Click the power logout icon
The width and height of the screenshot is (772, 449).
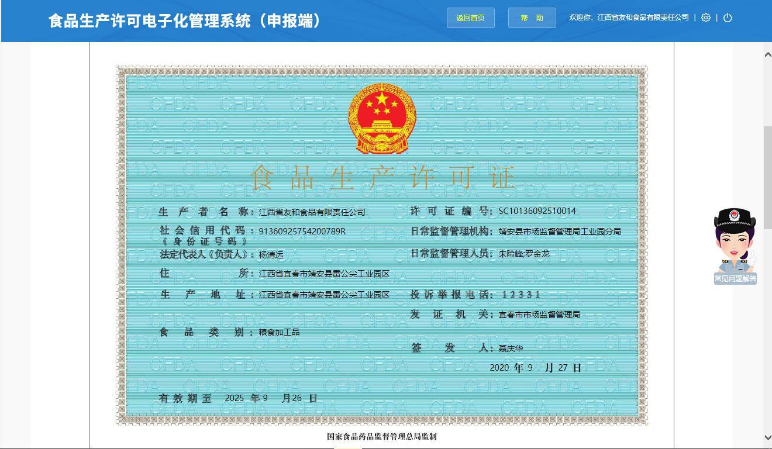point(728,18)
